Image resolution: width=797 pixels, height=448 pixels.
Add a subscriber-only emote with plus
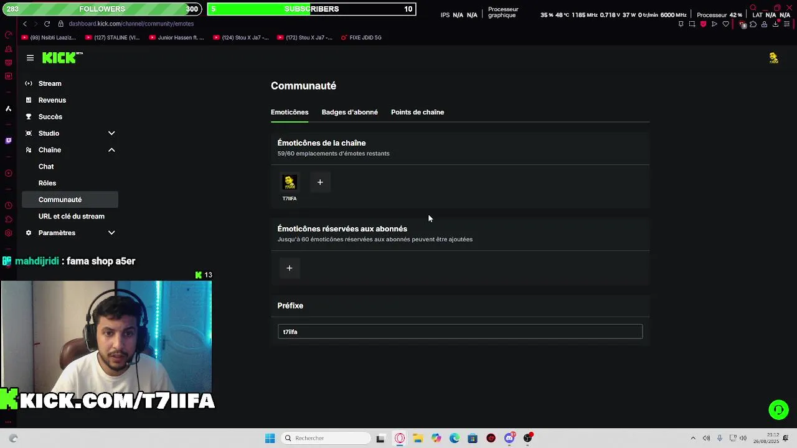pos(289,268)
